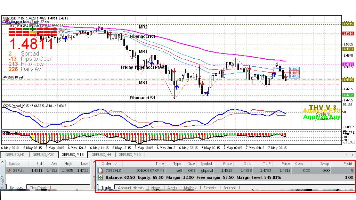The width and height of the screenshot is (356, 200).
Task: Click stop loss value 1.4858
Action: 246,170
